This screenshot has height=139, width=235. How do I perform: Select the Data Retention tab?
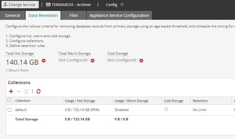click(43, 15)
